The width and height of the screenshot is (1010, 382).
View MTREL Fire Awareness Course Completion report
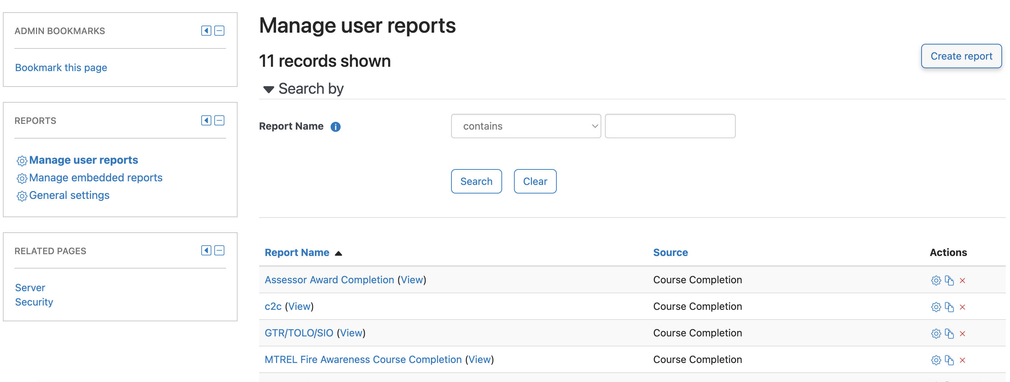pos(479,360)
